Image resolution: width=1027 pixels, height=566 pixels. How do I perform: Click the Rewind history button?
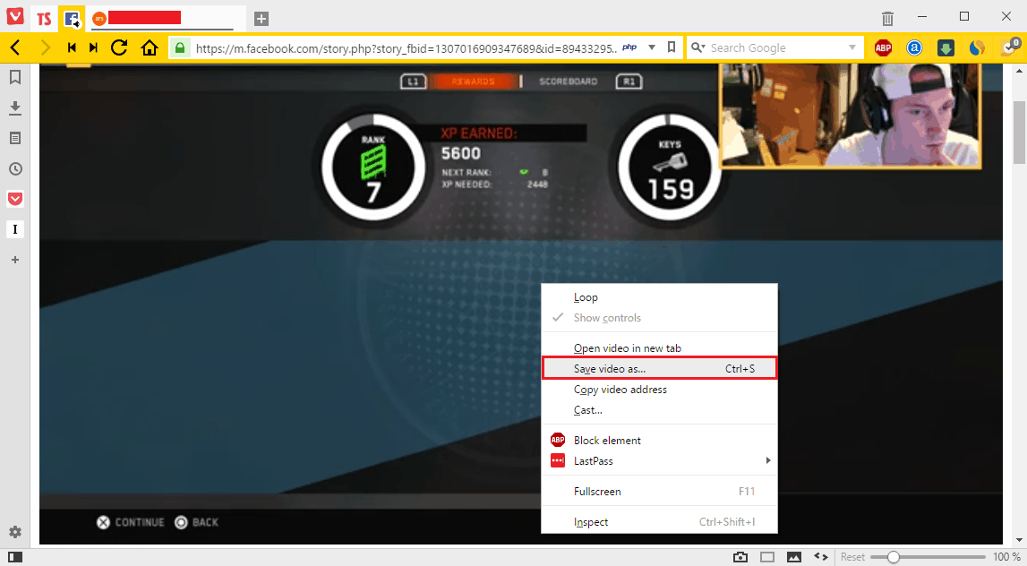72,47
